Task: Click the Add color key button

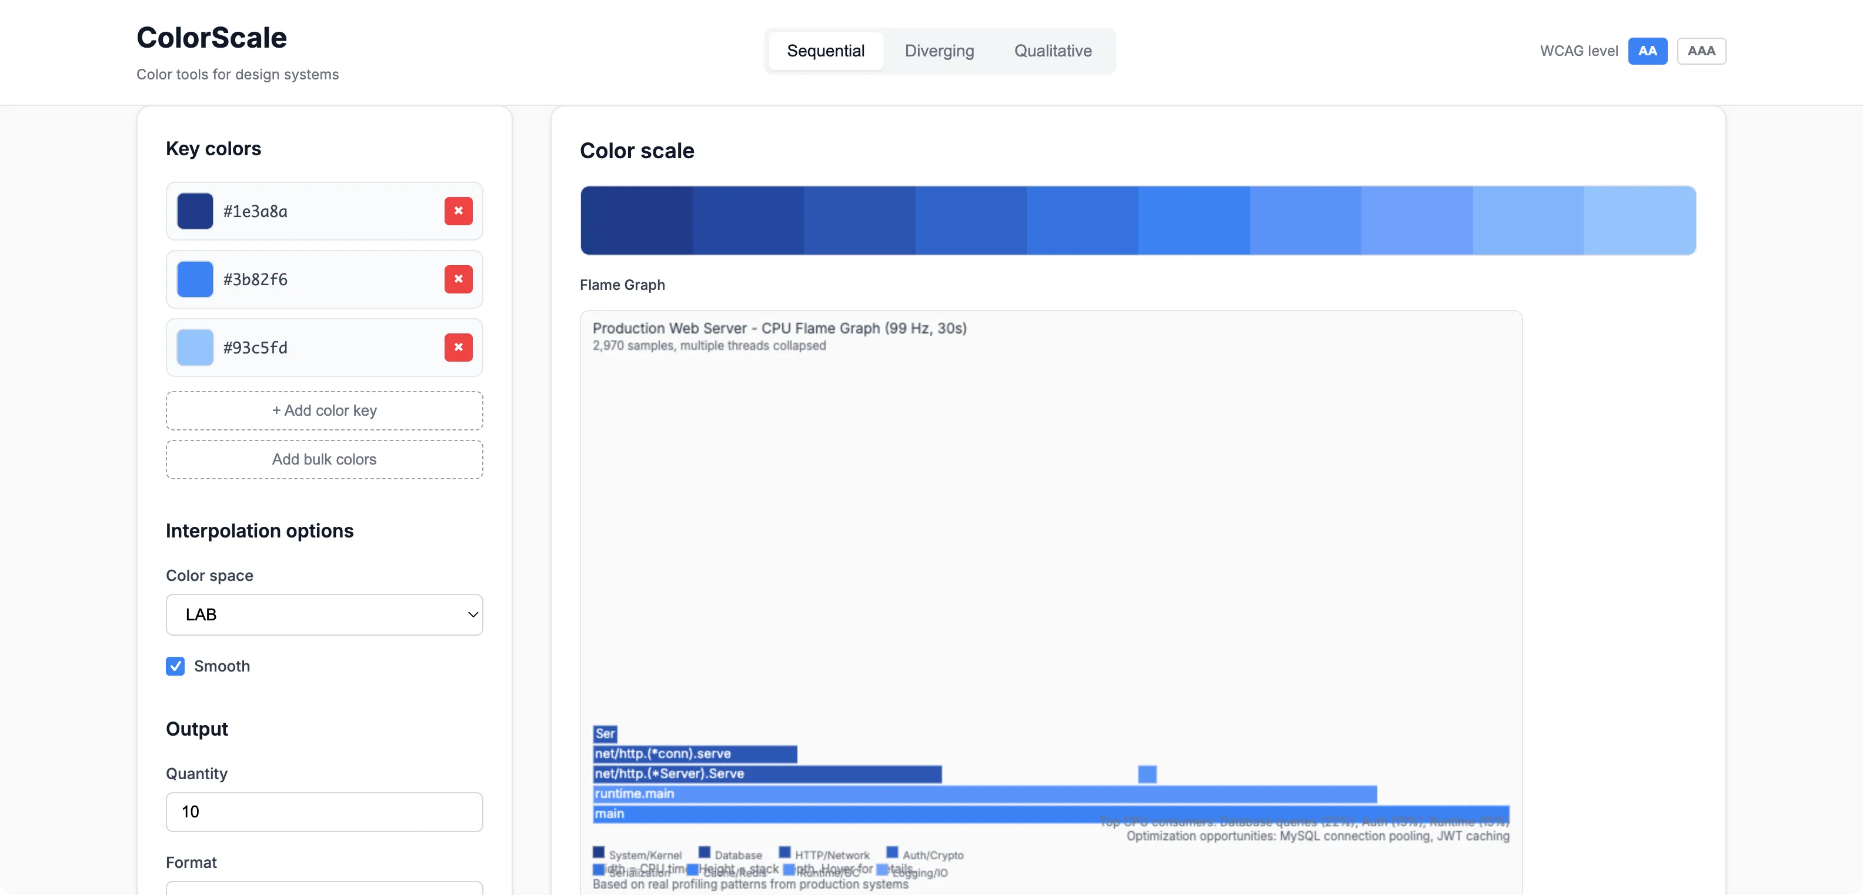Action: 324,410
